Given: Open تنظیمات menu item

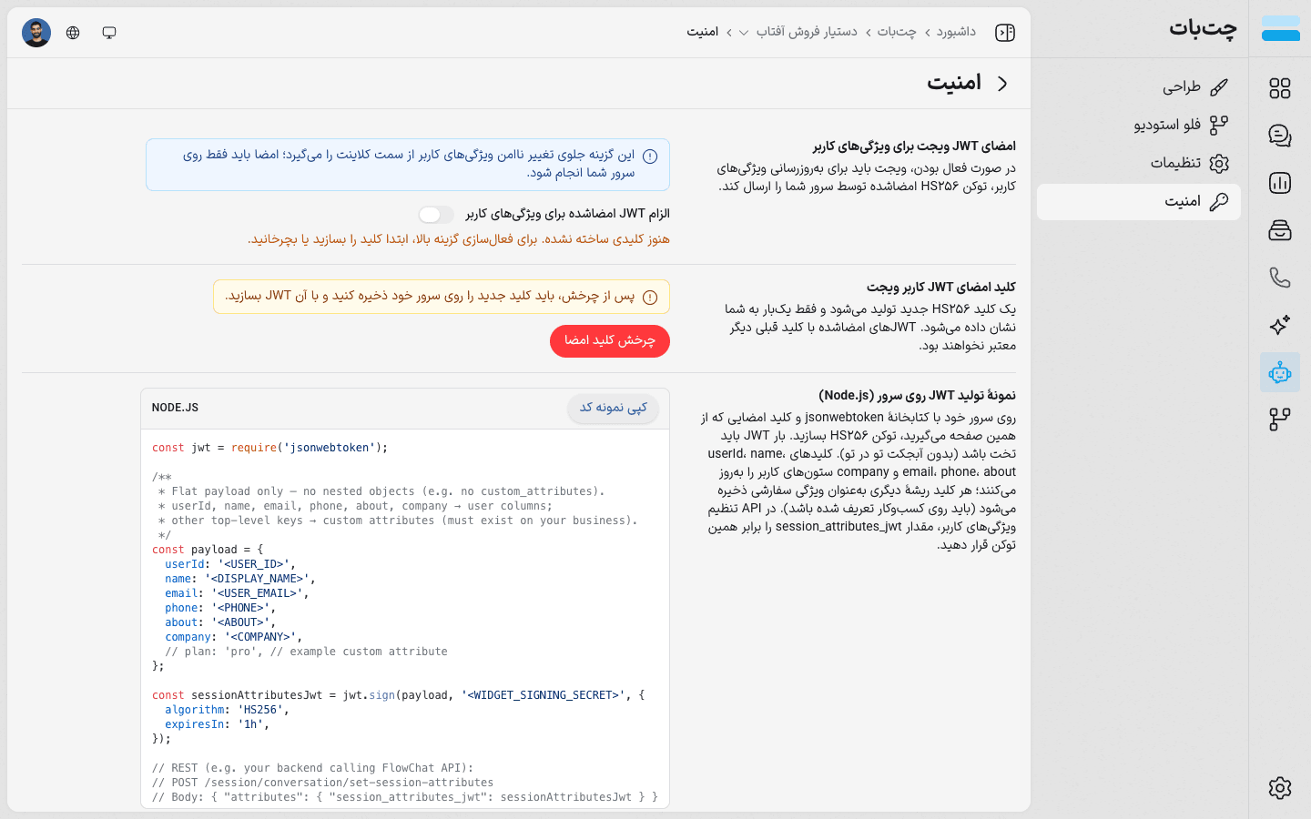Looking at the screenshot, I should 1139,163.
